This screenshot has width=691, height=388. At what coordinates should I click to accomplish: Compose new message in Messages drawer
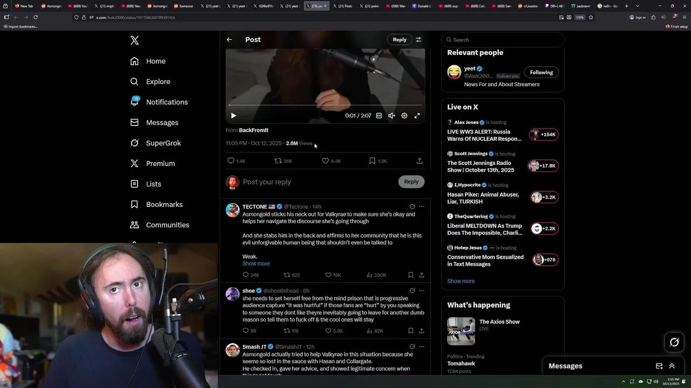(659, 366)
